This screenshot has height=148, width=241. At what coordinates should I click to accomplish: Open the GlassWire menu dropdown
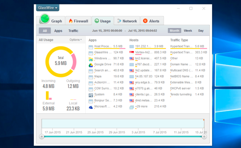[48, 8]
